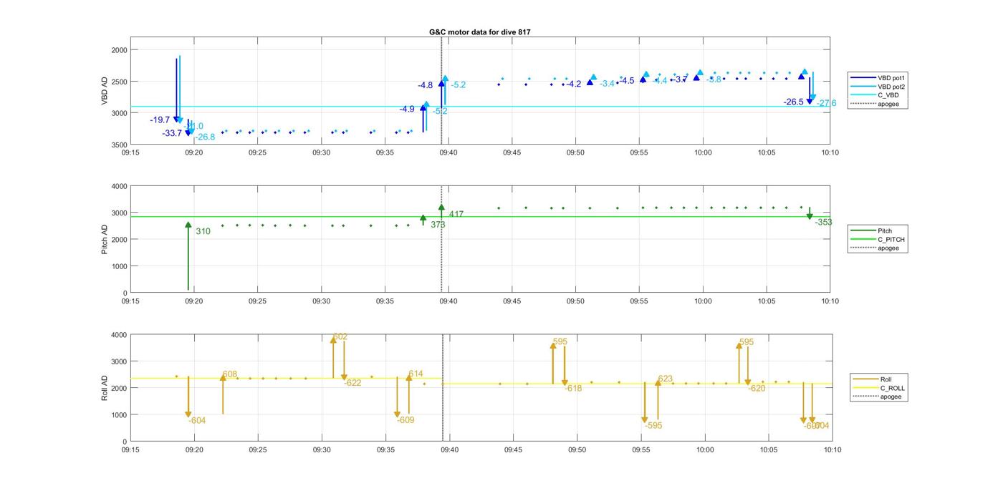Click the '-4.2' data label
The width and height of the screenshot is (1003, 496).
coord(574,84)
